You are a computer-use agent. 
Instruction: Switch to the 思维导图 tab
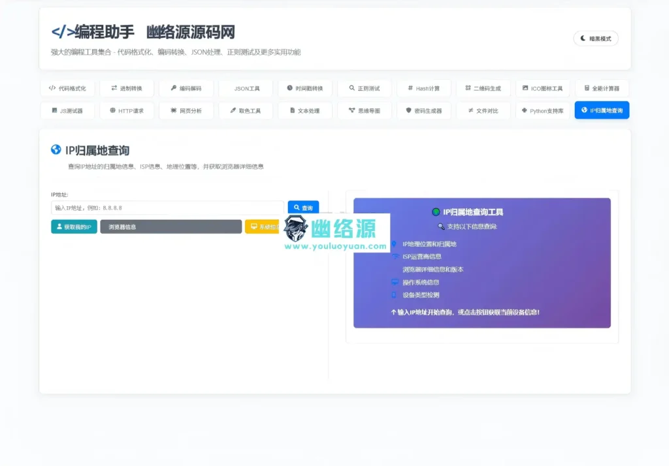tap(365, 110)
